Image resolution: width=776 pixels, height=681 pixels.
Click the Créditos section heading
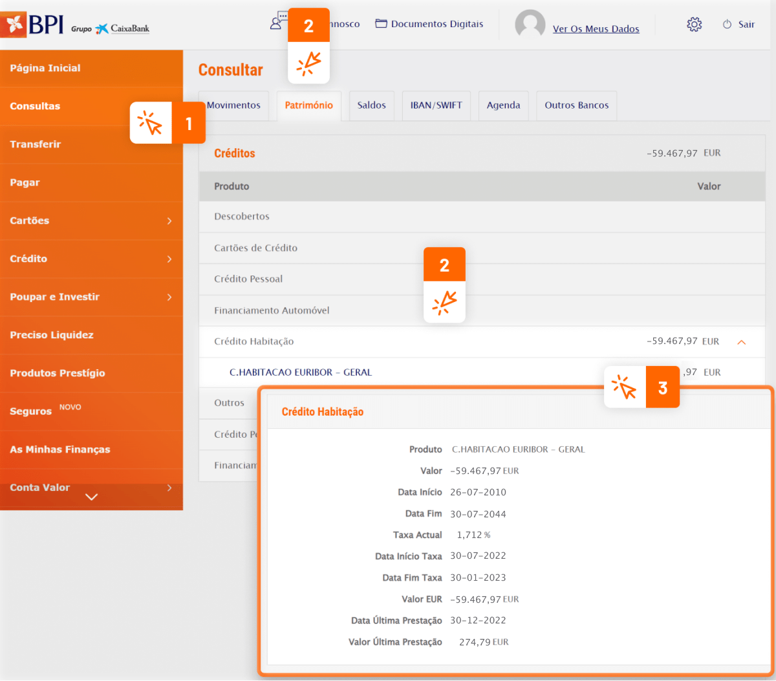pyautogui.click(x=234, y=153)
